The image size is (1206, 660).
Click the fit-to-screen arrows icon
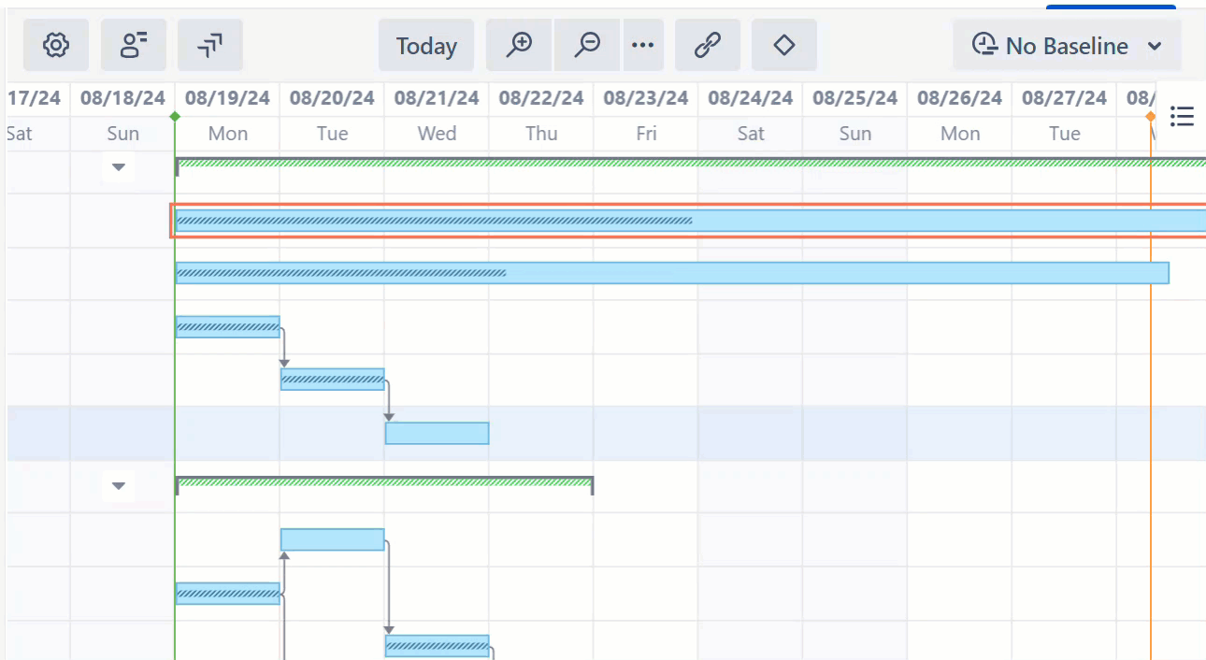[209, 45]
